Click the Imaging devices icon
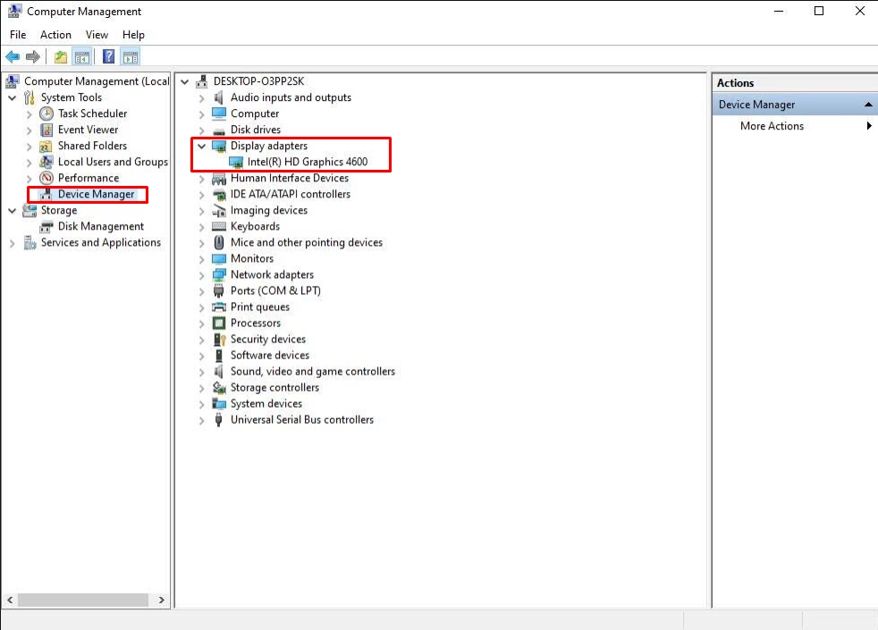 point(219,210)
